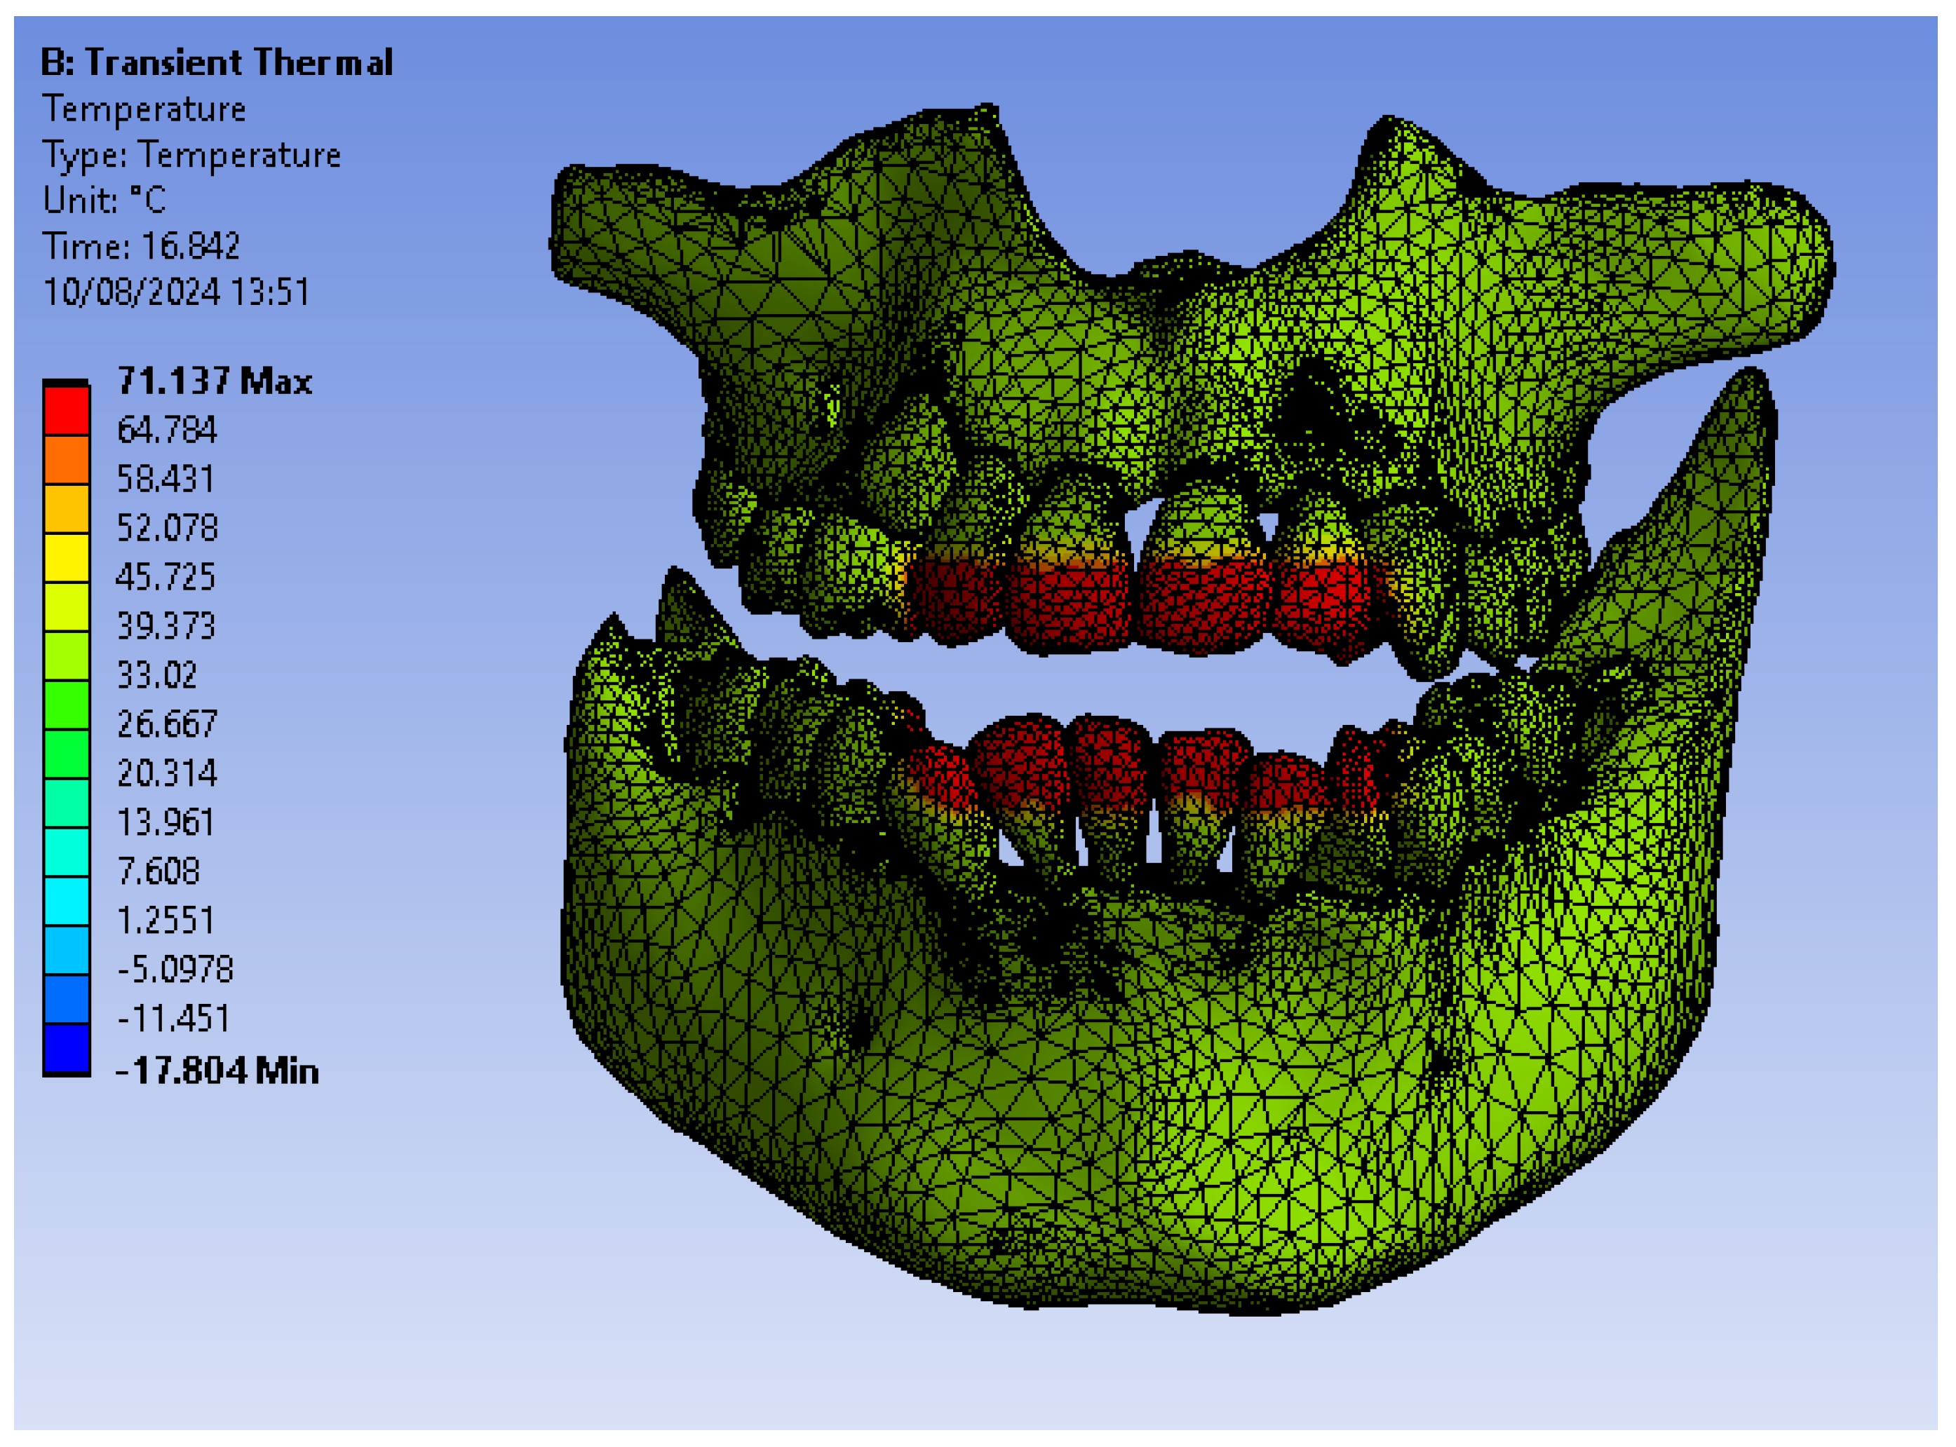1956x1447 pixels.
Task: Select the 33.02 legend value
Action: tap(157, 675)
